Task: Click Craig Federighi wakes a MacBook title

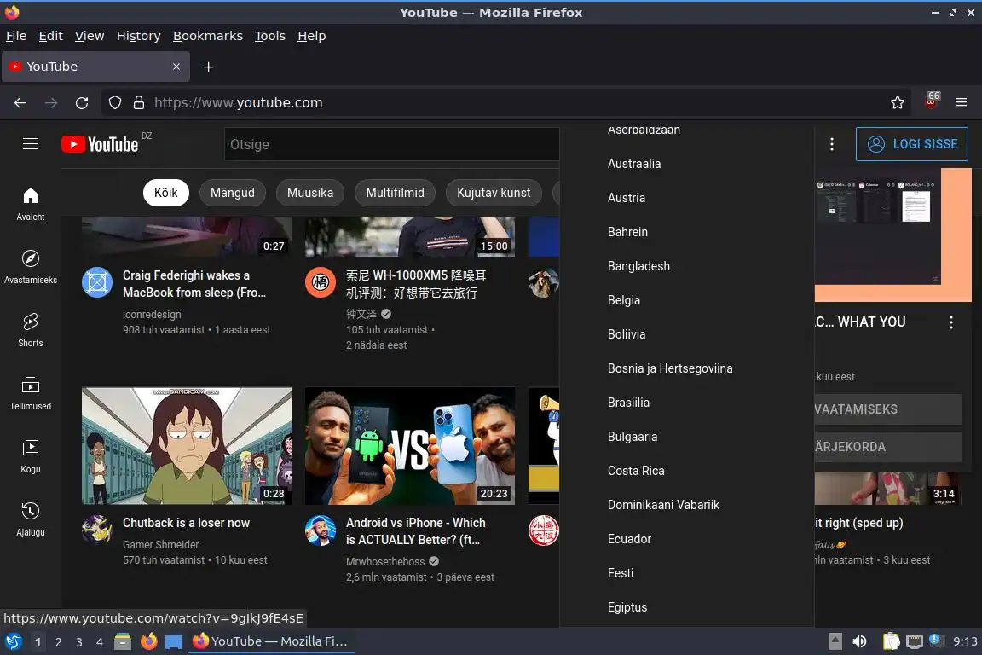Action: pyautogui.click(x=194, y=284)
